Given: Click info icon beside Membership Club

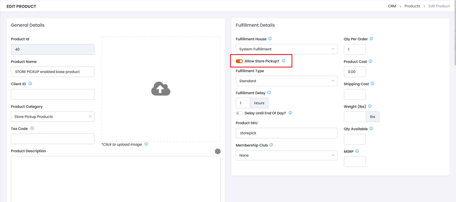Looking at the screenshot, I should pyautogui.click(x=271, y=145).
